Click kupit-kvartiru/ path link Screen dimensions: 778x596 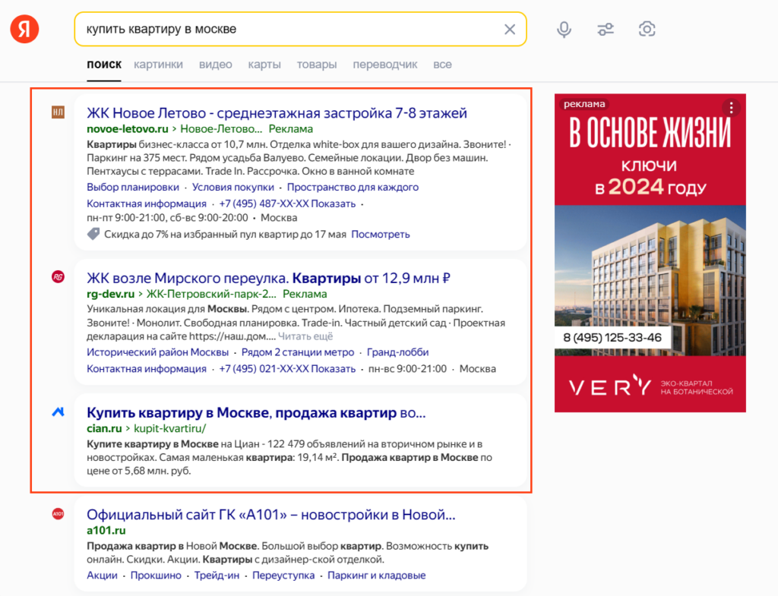click(169, 428)
